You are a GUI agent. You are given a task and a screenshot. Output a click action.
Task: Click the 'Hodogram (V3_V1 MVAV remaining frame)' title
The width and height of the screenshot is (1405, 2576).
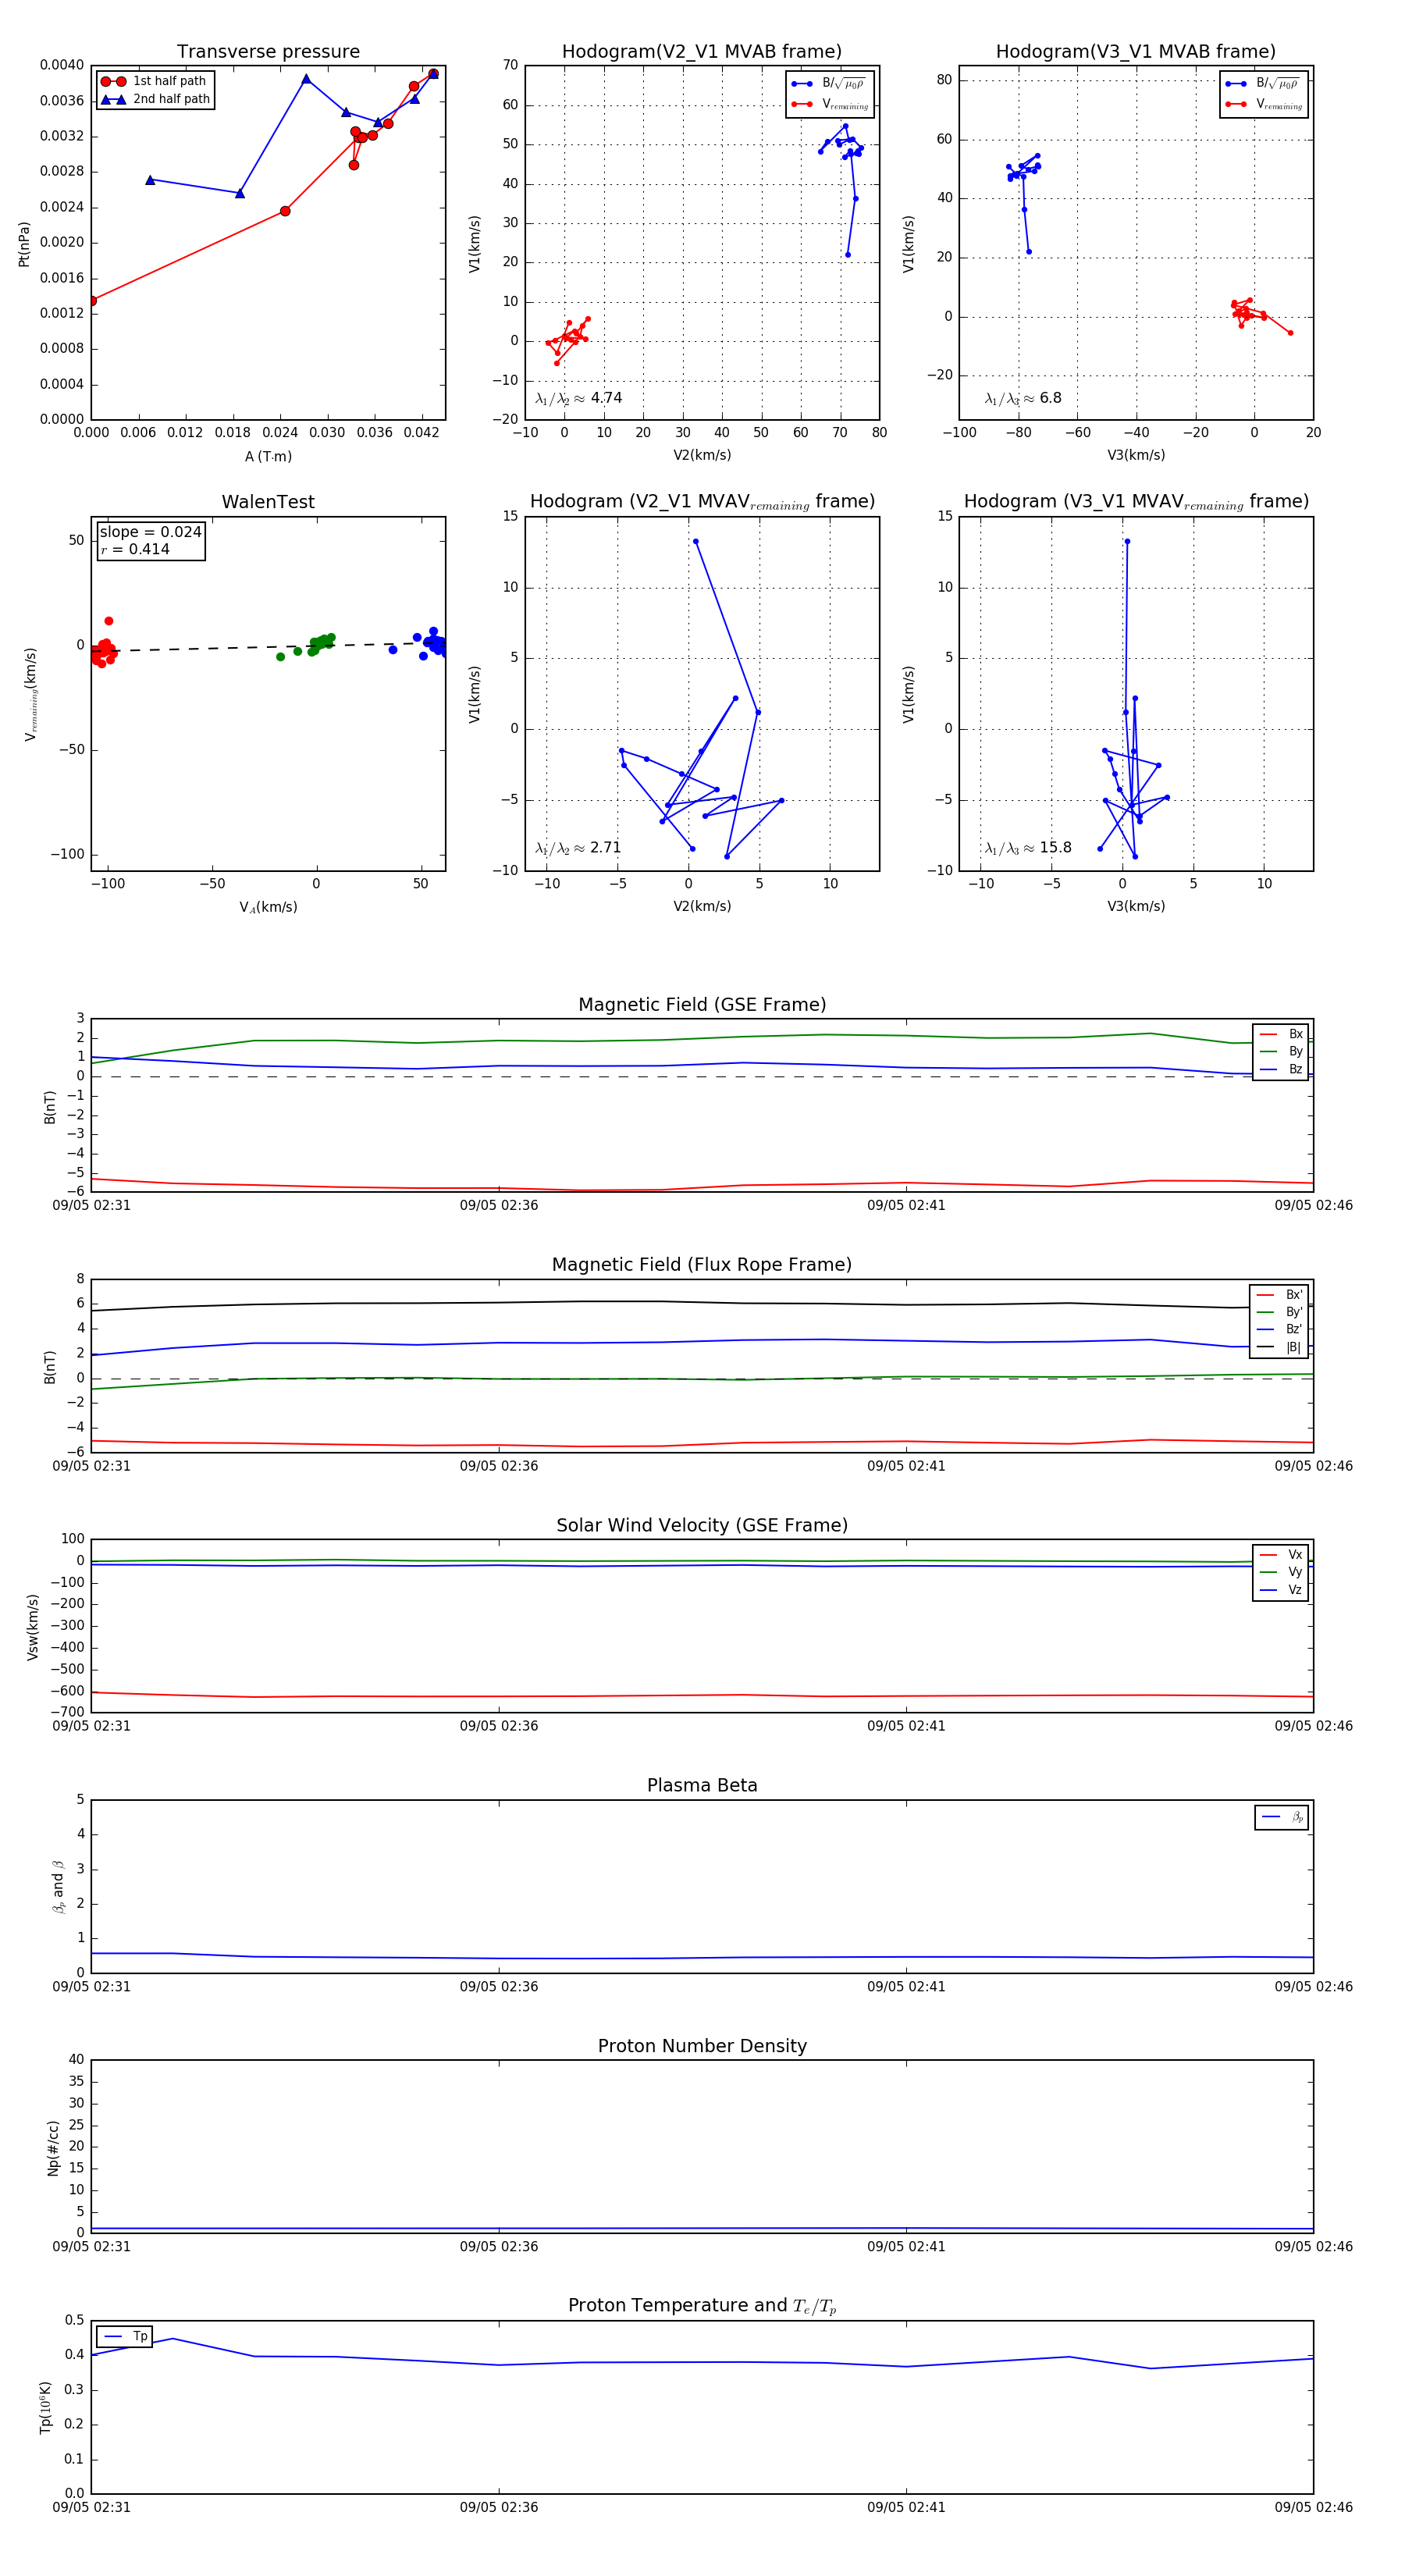[1136, 502]
